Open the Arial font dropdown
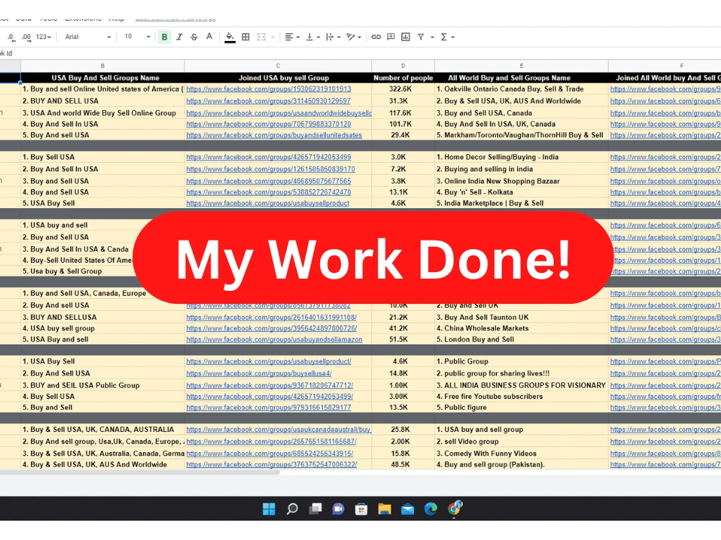This screenshot has height=540, width=721. [x=88, y=37]
